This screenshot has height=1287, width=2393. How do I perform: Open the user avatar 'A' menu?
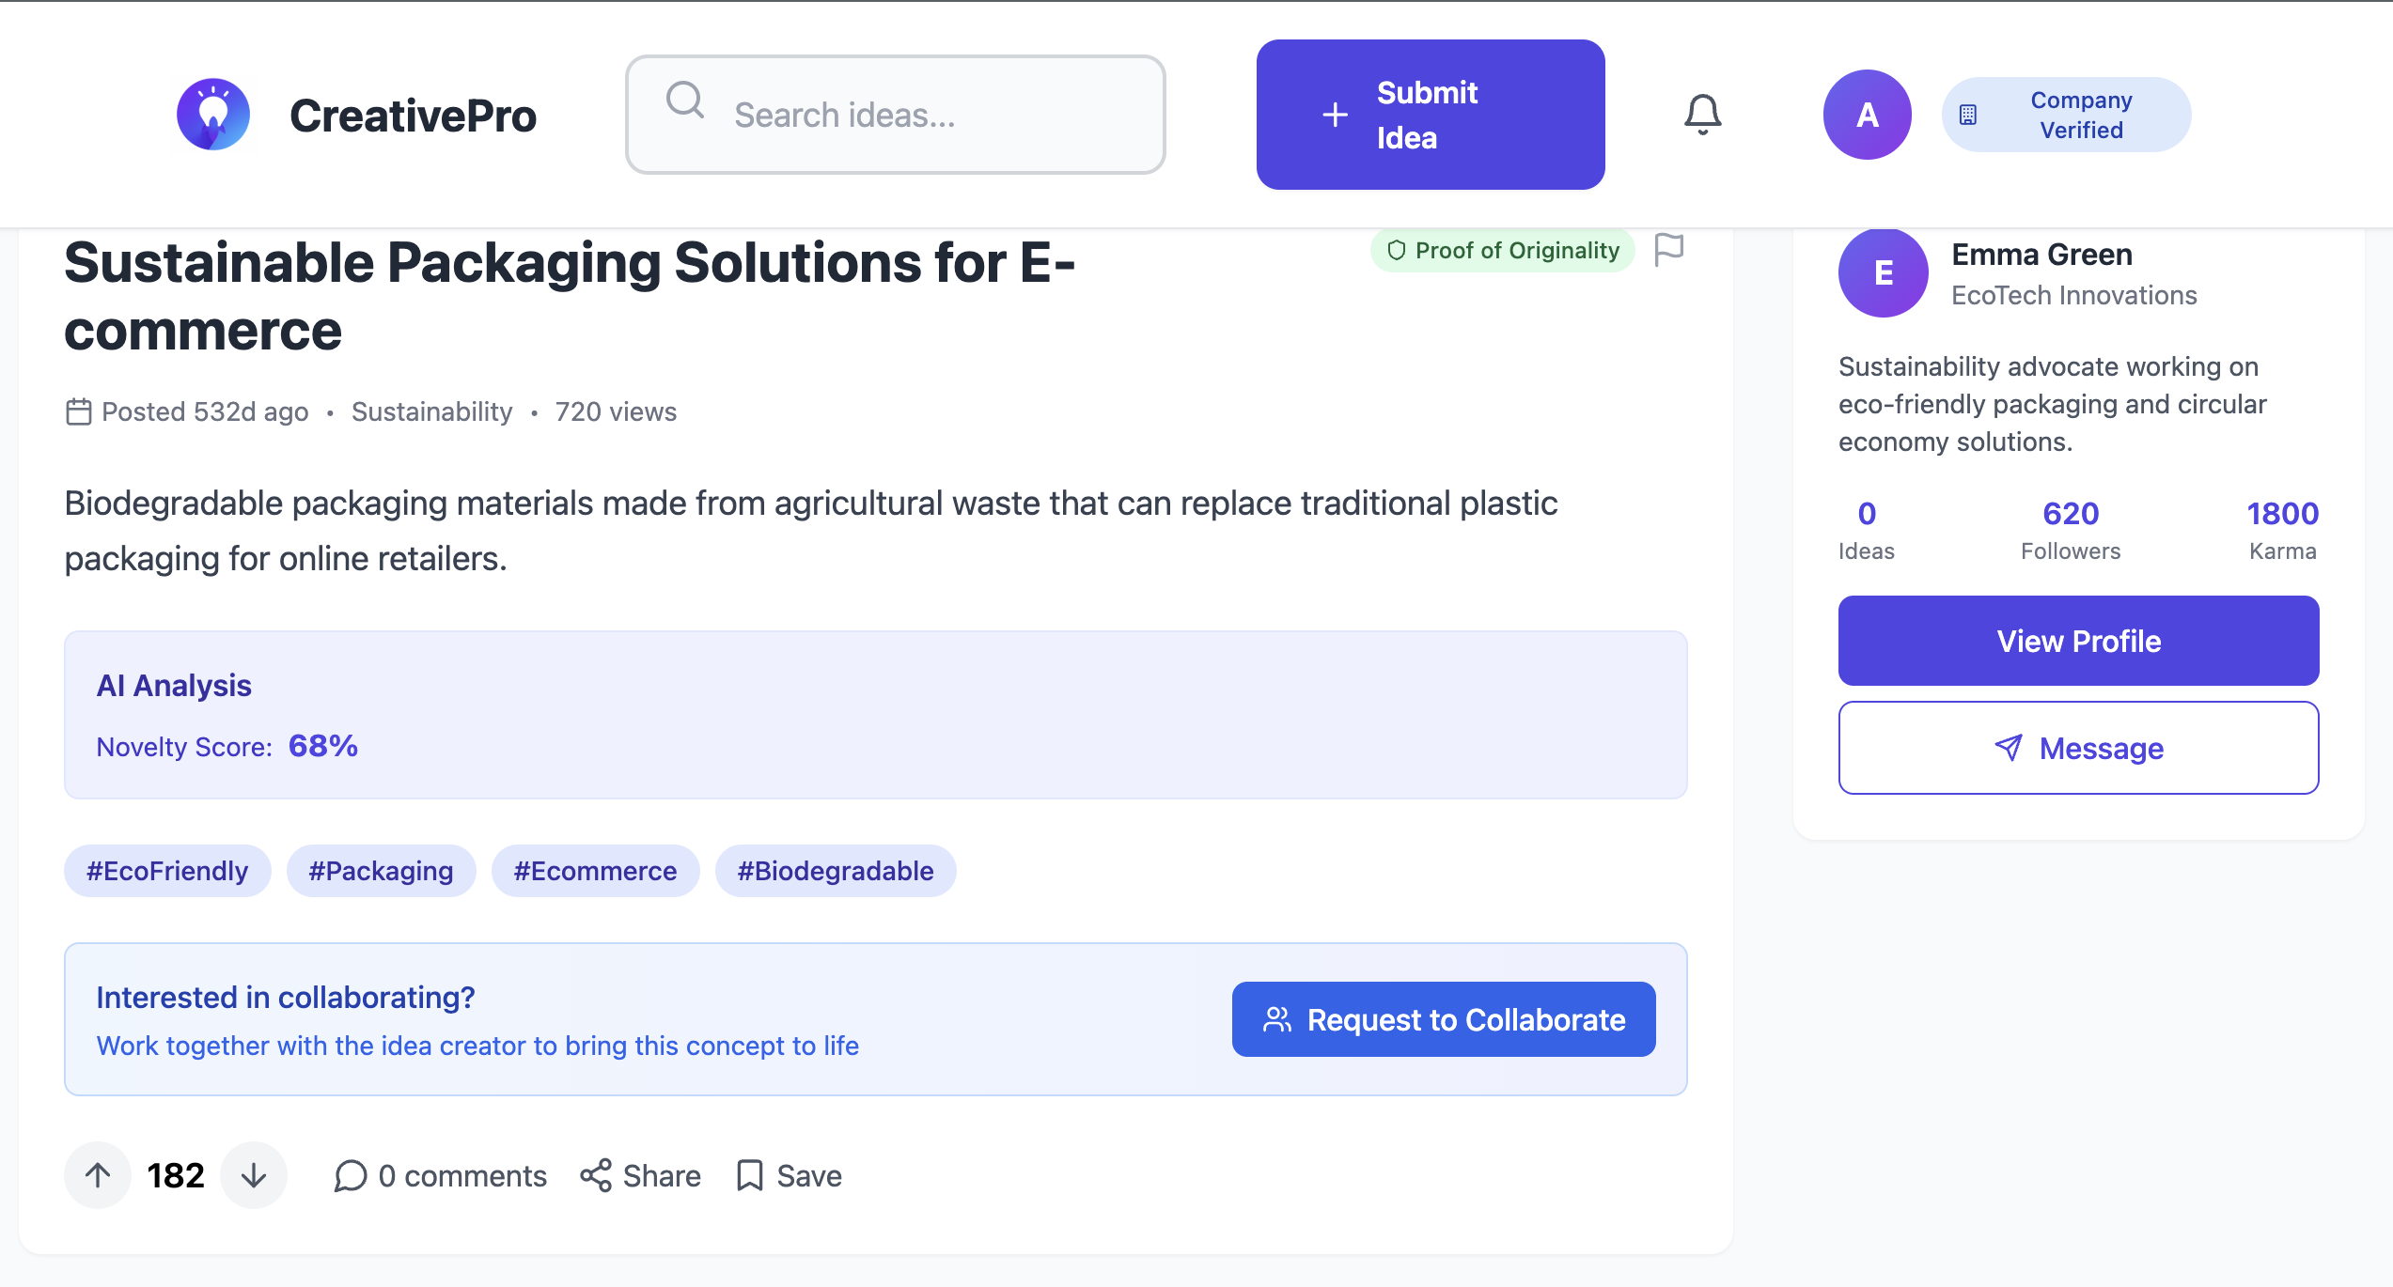coord(1867,115)
